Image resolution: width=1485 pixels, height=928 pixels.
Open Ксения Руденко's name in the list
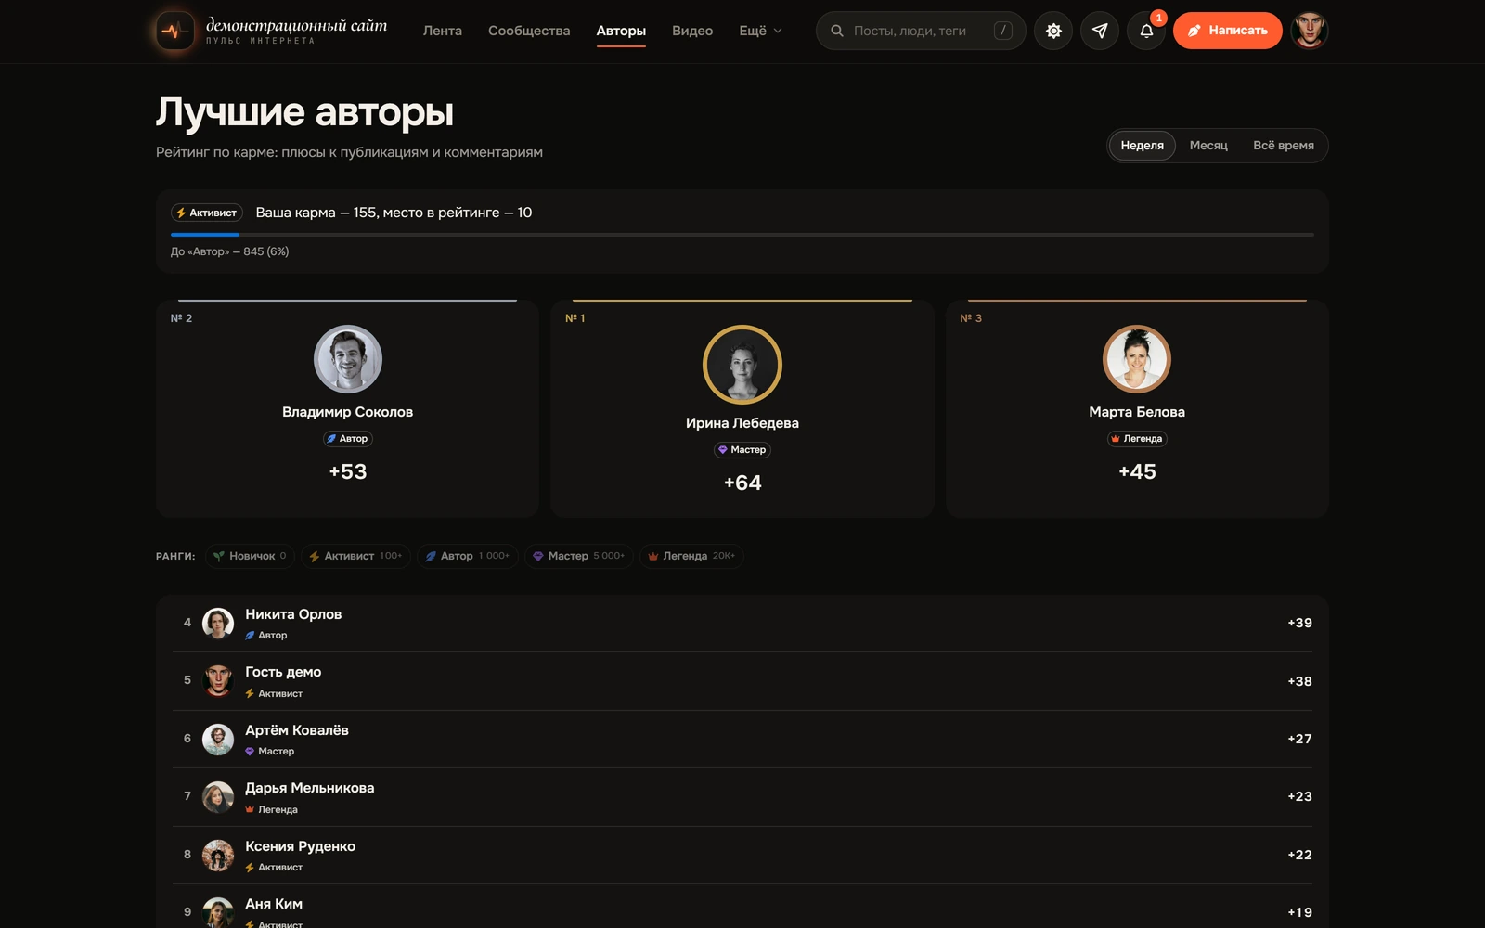point(301,846)
